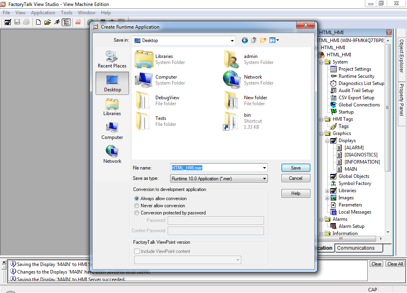Image resolution: width=407 pixels, height=293 pixels.
Task: Collapse the Alarms folder in explorer
Action: tap(321, 220)
